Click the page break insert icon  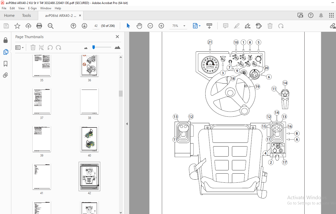[x=41, y=47]
